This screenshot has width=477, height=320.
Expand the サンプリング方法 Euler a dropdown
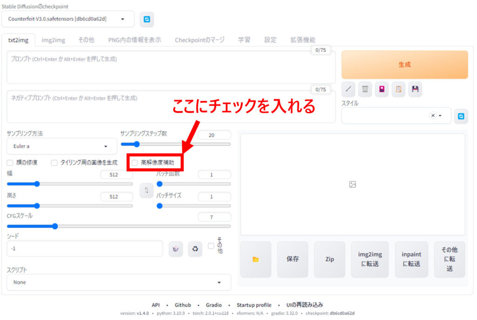click(62, 146)
